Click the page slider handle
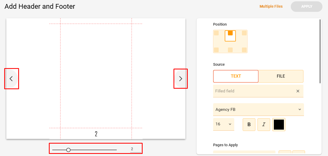 68,150
